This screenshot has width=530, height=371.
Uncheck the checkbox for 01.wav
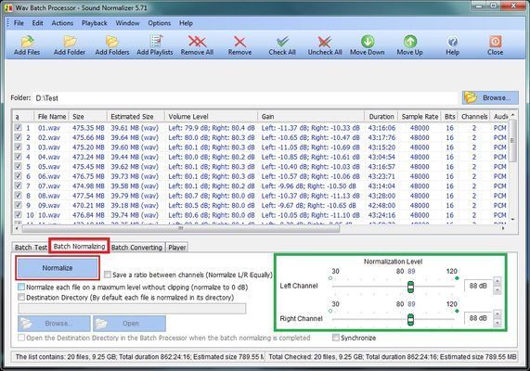(18, 127)
